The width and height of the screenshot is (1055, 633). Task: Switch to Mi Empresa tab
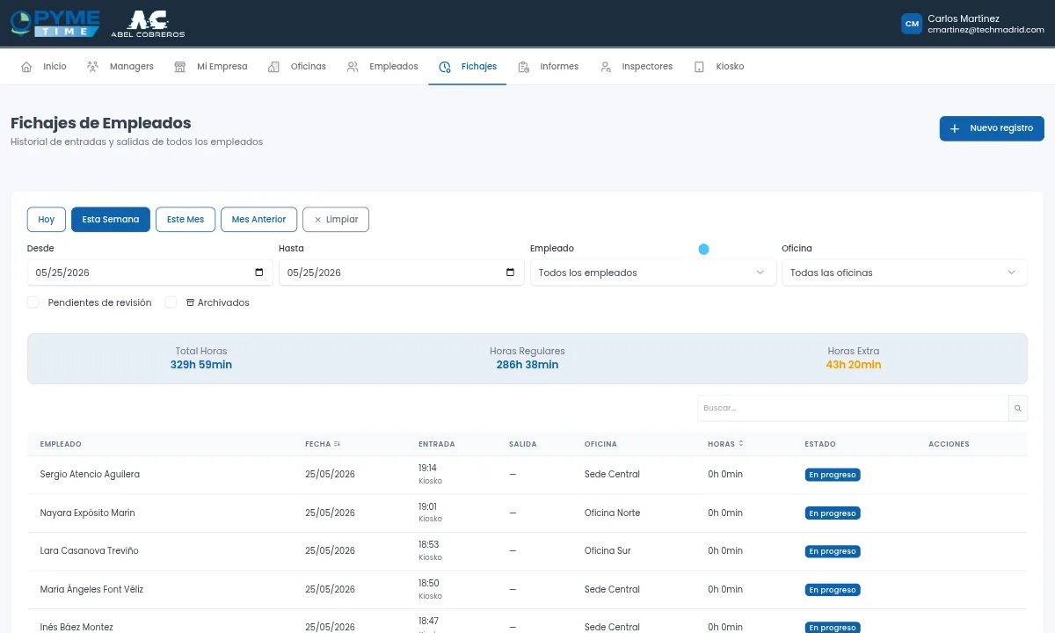(x=211, y=67)
